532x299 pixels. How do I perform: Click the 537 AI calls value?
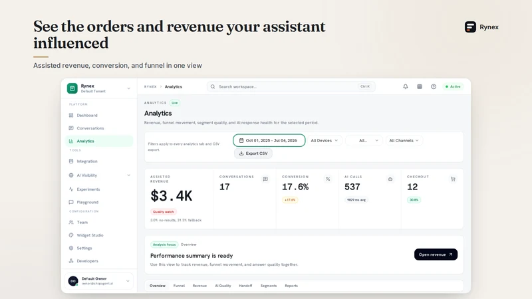pos(352,187)
